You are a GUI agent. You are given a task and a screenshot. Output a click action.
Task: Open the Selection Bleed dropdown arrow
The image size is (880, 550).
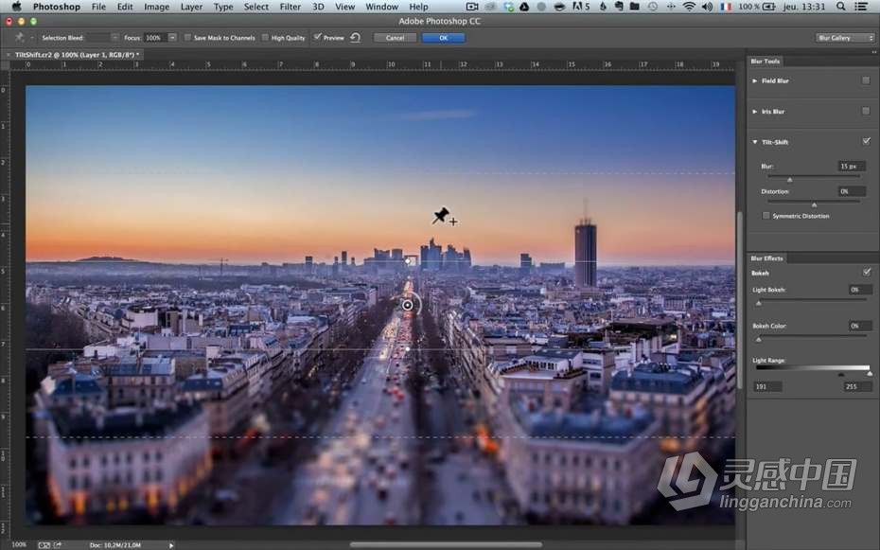click(114, 38)
